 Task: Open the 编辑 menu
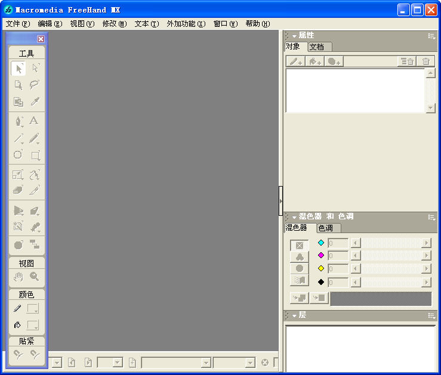point(50,24)
